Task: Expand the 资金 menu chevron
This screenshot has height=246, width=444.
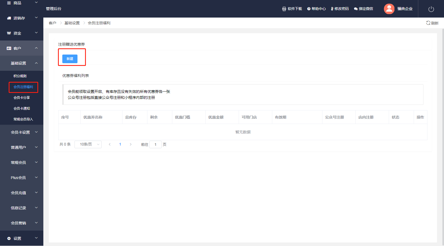Action: (x=36, y=33)
